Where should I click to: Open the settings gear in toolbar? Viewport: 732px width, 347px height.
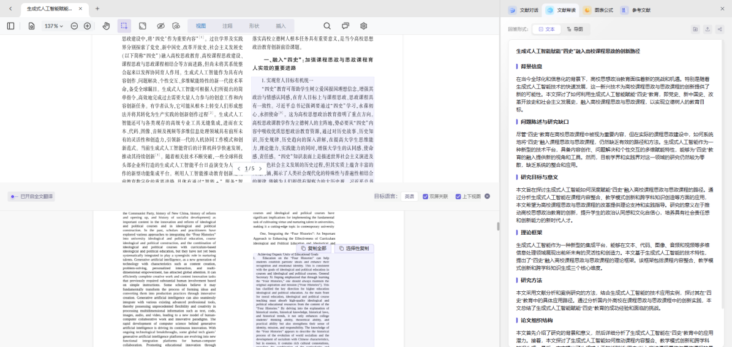tap(363, 26)
